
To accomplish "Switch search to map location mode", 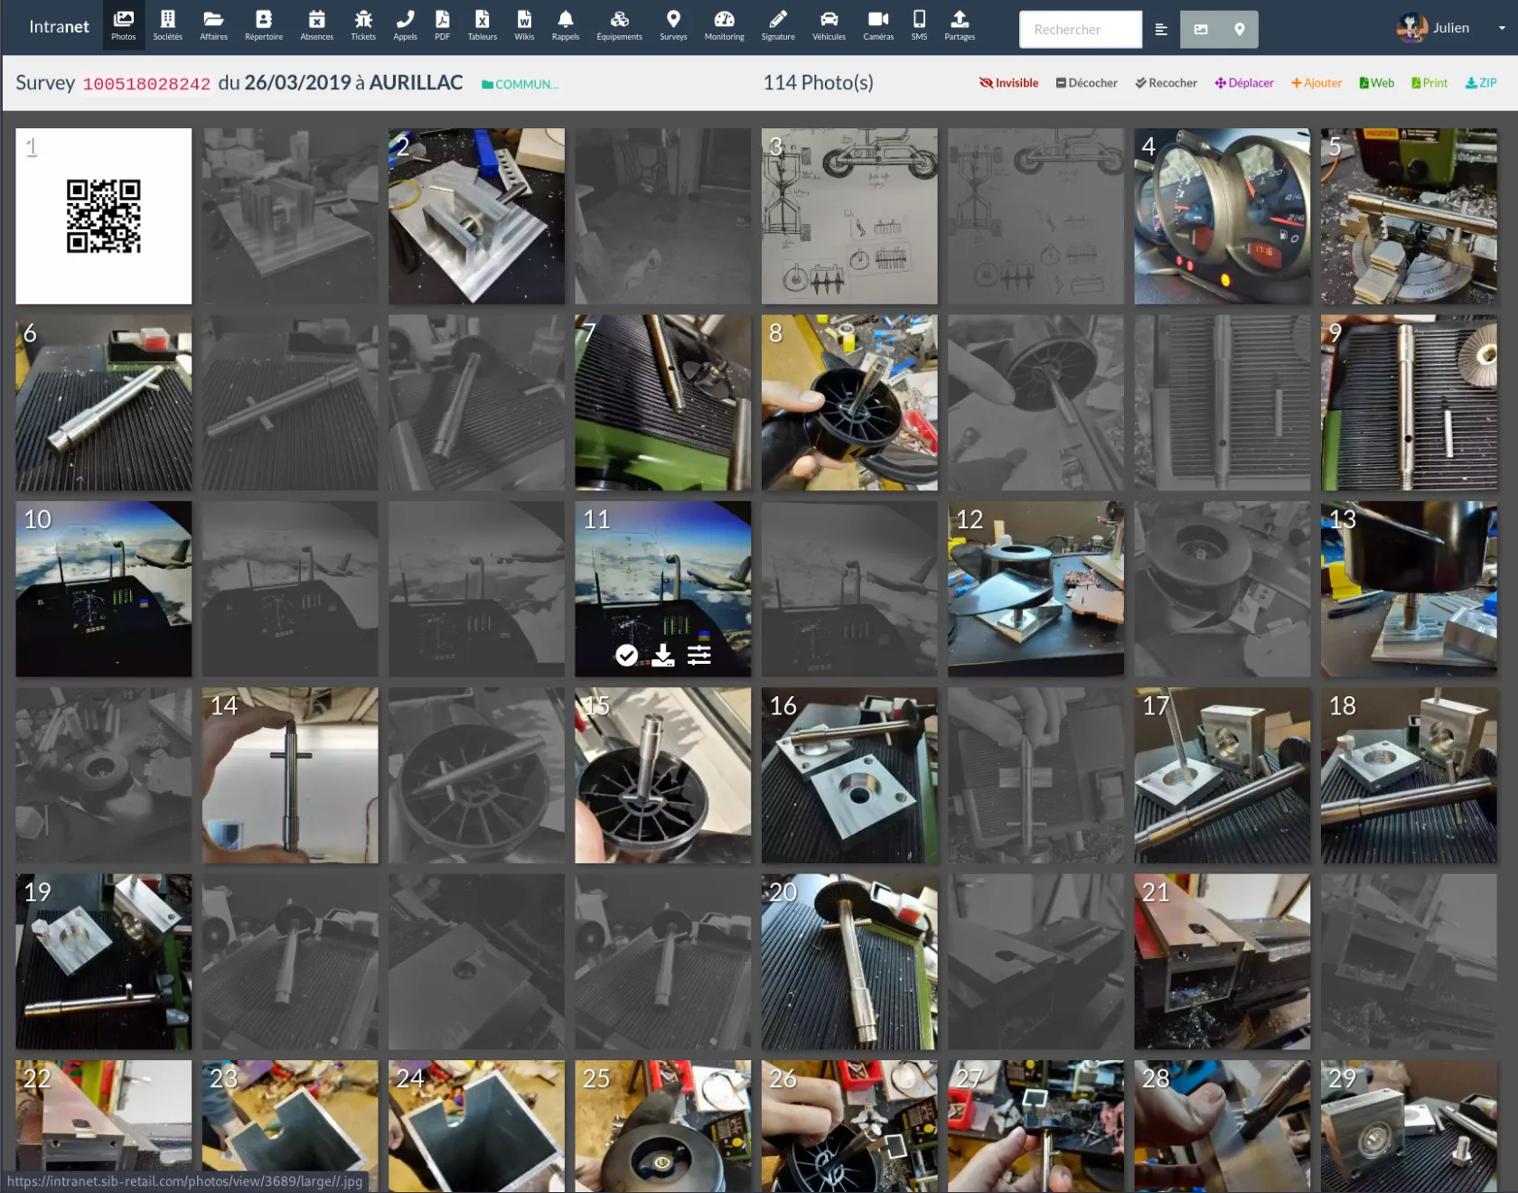I will [x=1239, y=30].
